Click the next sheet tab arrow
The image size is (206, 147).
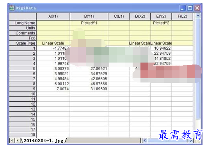[17, 141]
